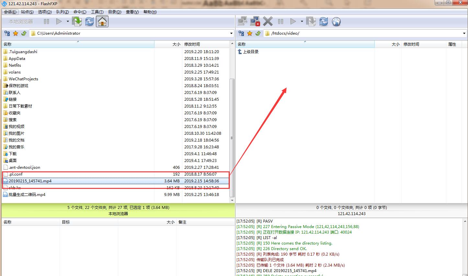Show the local folder tree icon
The width and height of the screenshot is (468, 276).
pos(7,33)
